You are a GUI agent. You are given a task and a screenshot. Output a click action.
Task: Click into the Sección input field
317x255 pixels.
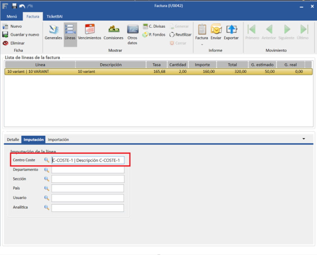(x=88, y=179)
